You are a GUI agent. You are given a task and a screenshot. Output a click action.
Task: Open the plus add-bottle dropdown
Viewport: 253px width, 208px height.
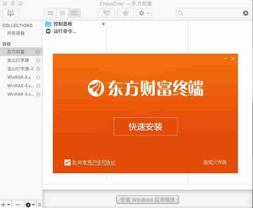(x=5, y=205)
